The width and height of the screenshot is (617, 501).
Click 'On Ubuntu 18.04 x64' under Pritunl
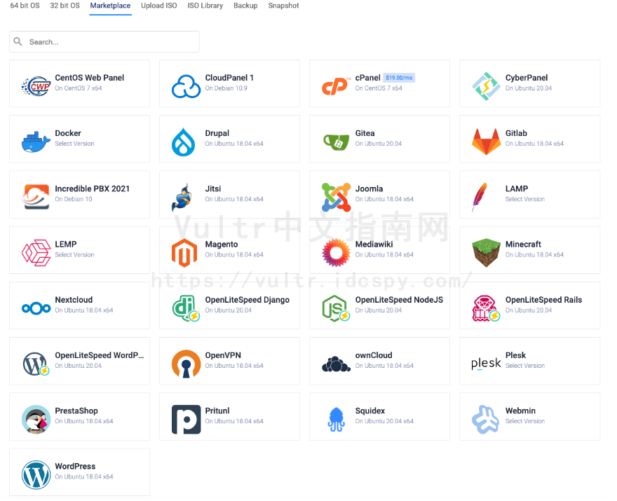234,421
